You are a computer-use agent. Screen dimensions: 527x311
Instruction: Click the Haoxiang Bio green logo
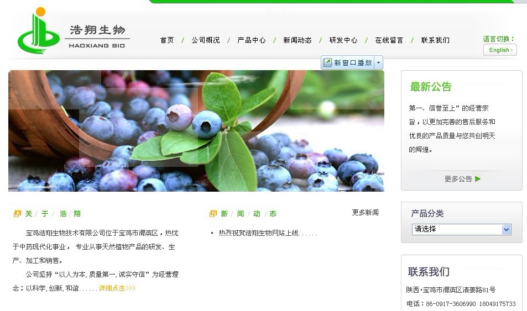(39, 31)
